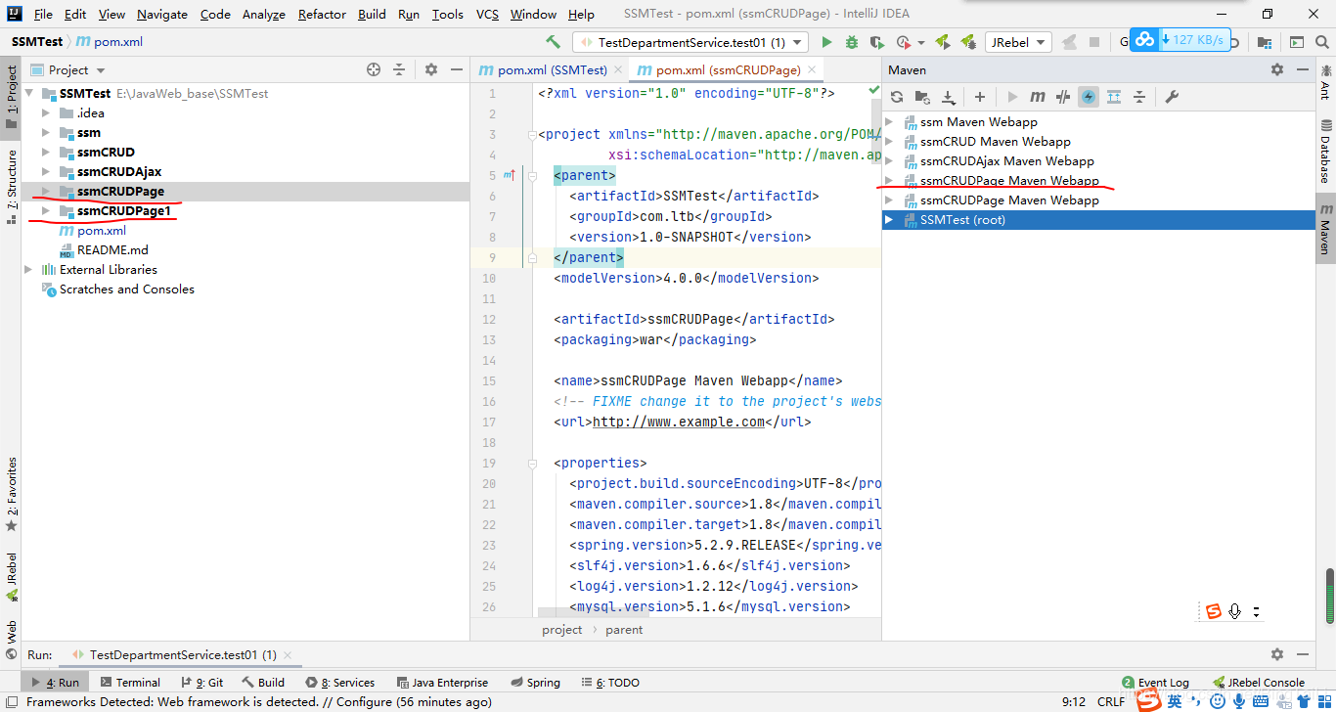1336x712 pixels.
Task: Hide the Project tool window
Action: point(456,69)
